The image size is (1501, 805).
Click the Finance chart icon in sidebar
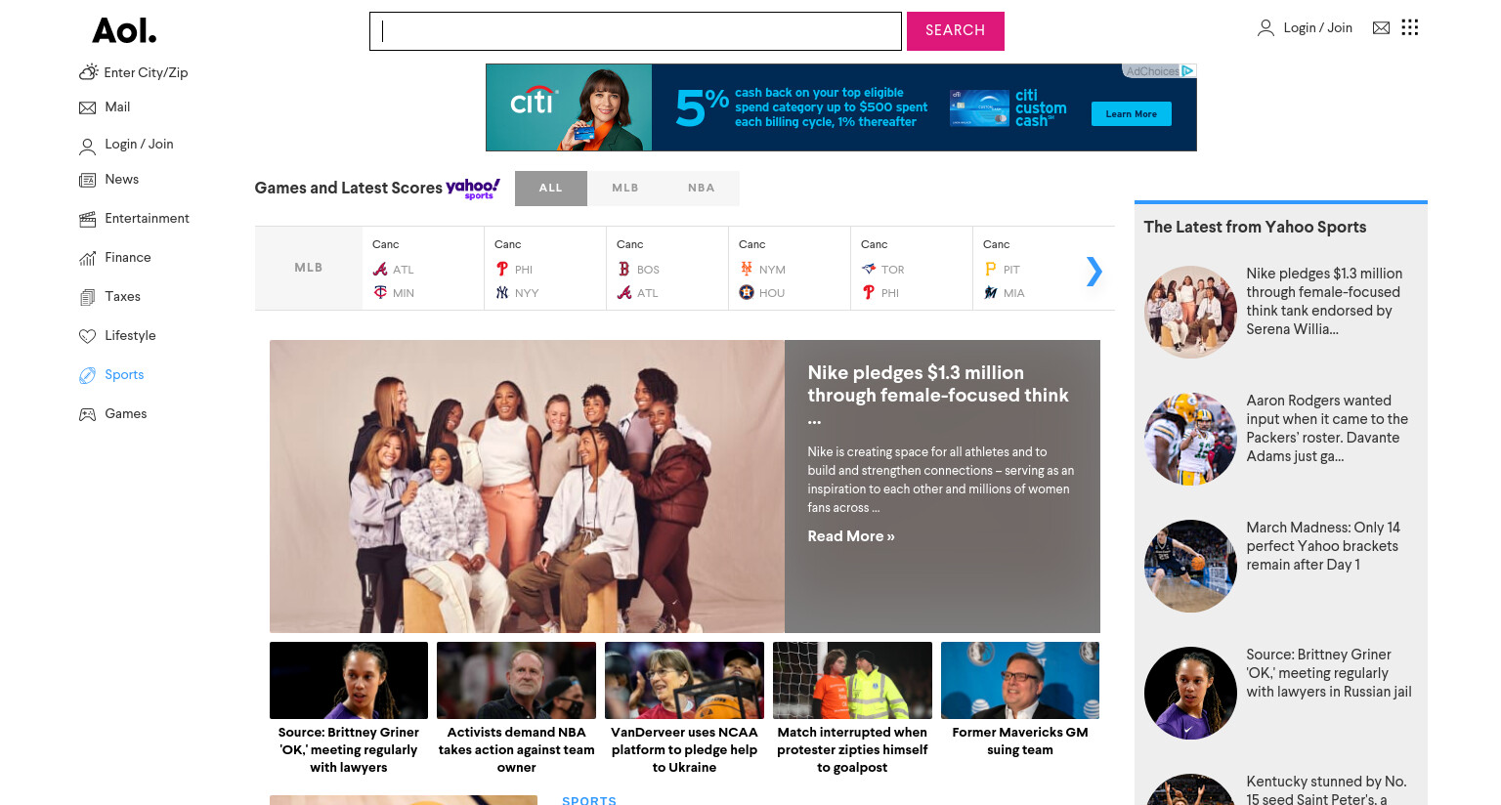coord(88,258)
